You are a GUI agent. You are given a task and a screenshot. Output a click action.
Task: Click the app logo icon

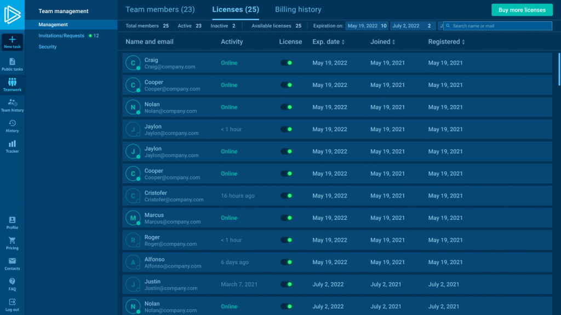pos(12,15)
